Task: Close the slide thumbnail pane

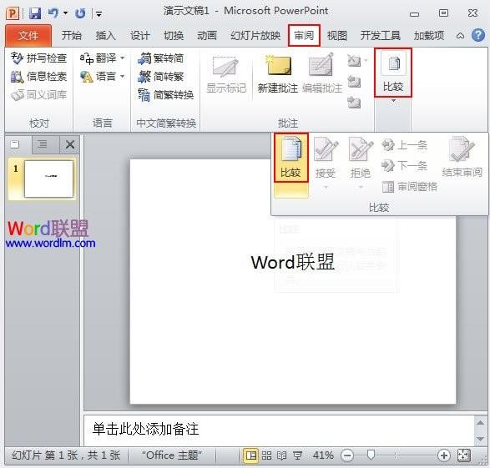Action: pyautogui.click(x=70, y=144)
